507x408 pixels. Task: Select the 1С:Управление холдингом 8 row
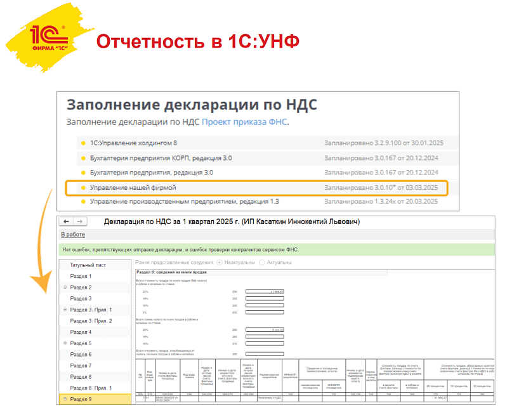[267, 143]
